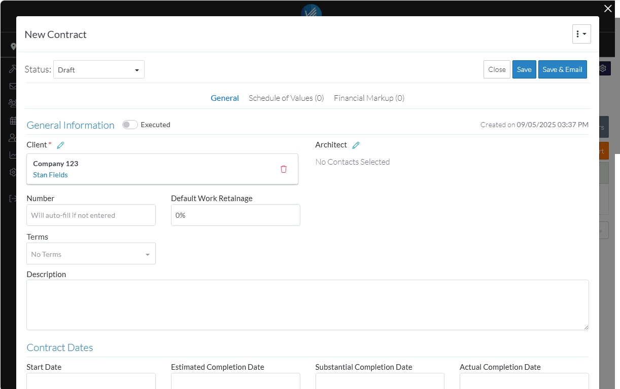Open the Financial Markup tab
Screen dimensions: 620x389
[x=369, y=98]
